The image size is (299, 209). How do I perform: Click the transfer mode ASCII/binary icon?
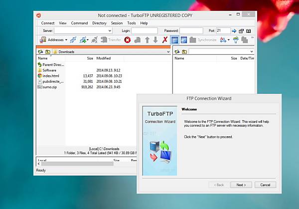pos(223,40)
